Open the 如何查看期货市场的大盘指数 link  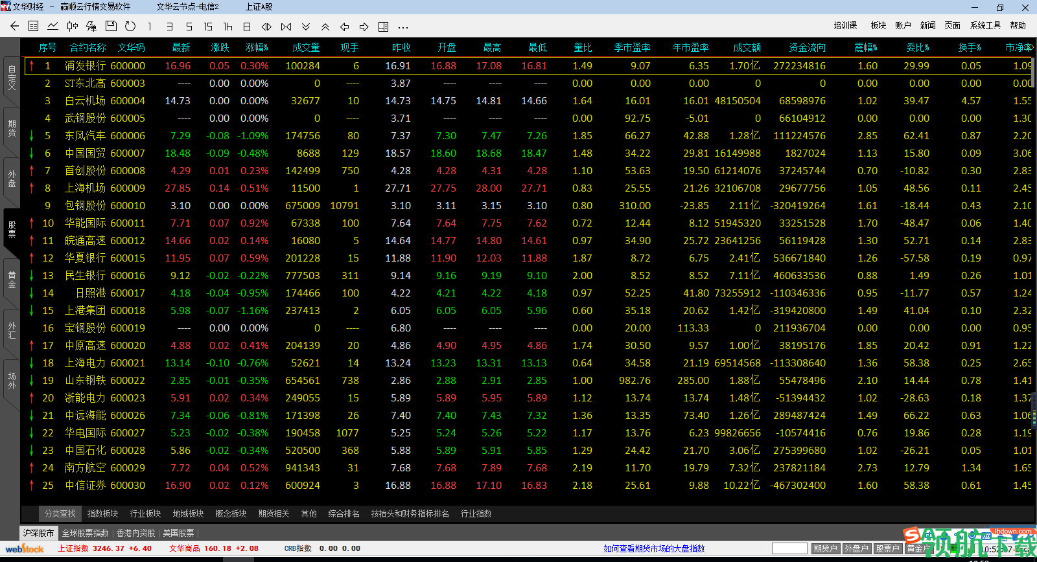click(x=654, y=548)
